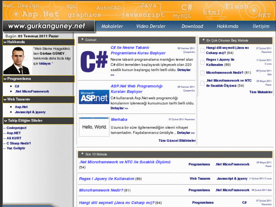This screenshot has height=207, width=276.
Task: Click the diamond icon beside Güncel header
Action: pos(82,39)
